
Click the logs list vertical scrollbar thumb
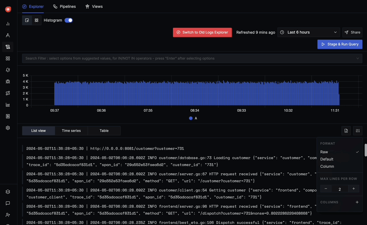(366, 150)
